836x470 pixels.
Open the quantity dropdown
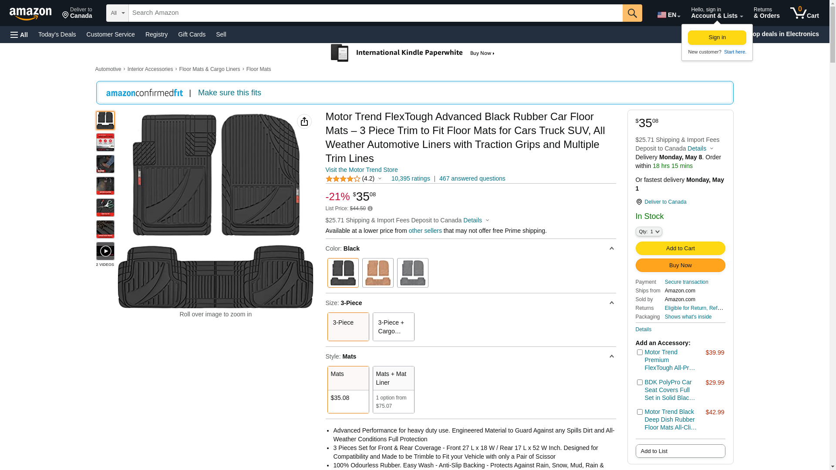(648, 232)
